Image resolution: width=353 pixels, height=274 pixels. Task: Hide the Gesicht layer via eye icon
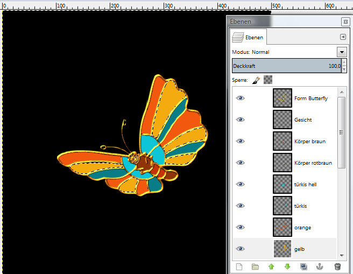click(240, 120)
